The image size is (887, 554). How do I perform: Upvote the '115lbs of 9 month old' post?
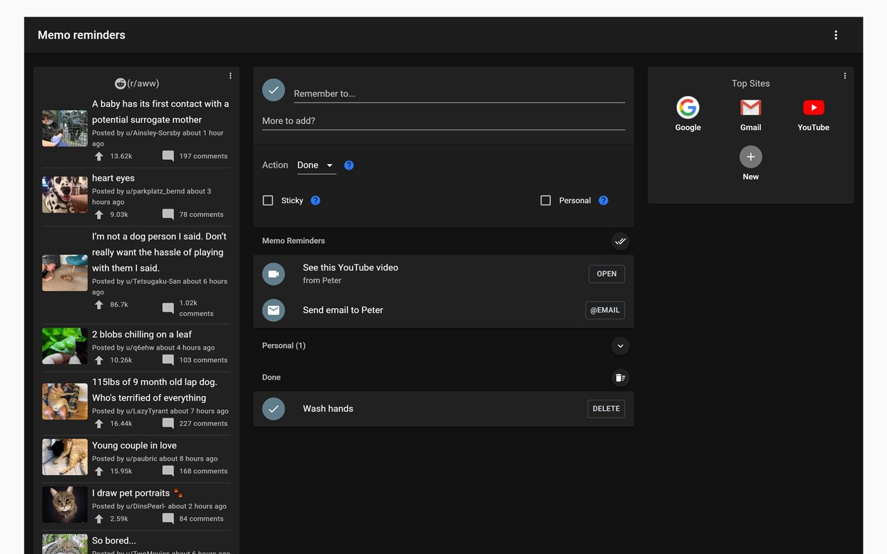[99, 424]
